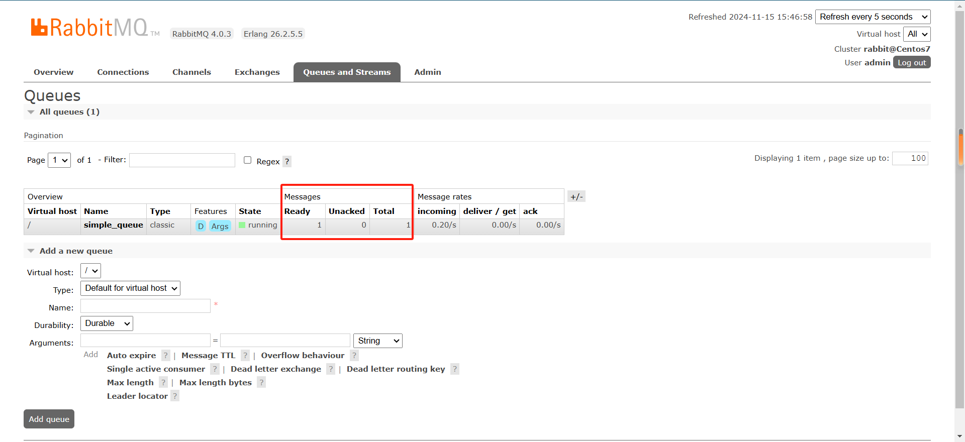The image size is (965, 442).
Task: Open help for Regex filter
Action: coord(287,161)
